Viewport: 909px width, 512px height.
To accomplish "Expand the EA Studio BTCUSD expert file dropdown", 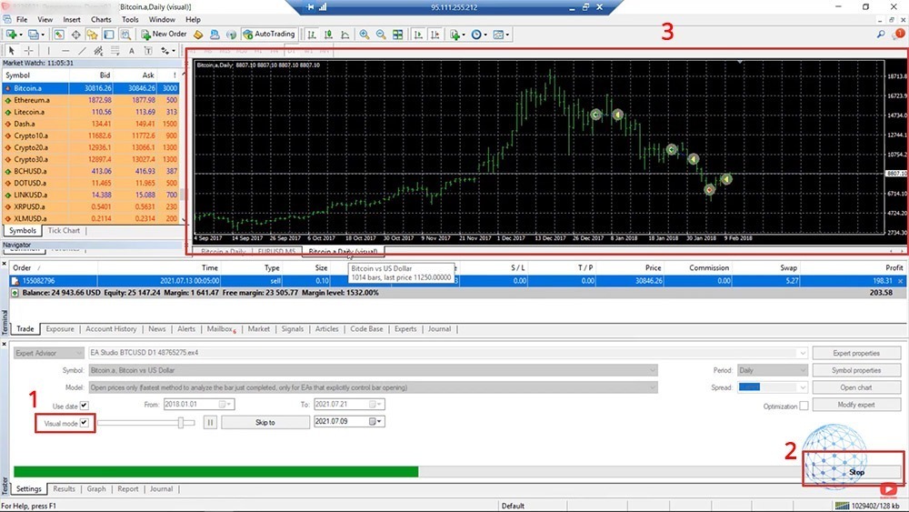I will click(803, 353).
